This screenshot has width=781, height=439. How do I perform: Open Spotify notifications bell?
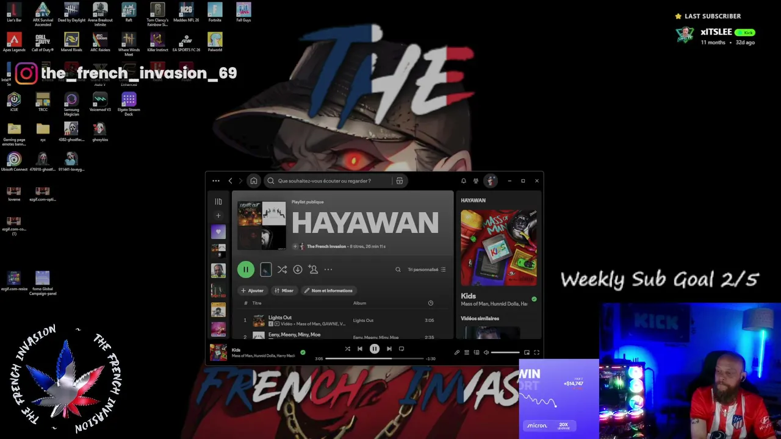(x=464, y=181)
